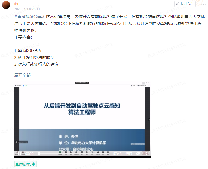This screenshot has width=208, height=169.
Task: Click the line 3 对入行或转行人的建议
Action: pos(36,64)
